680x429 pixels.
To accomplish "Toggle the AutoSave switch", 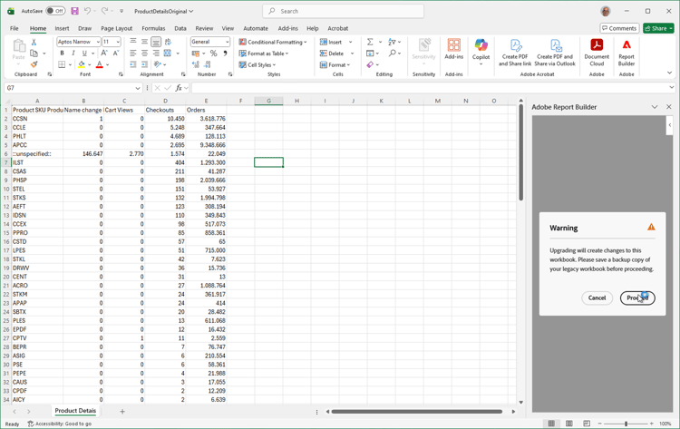I will click(55, 11).
